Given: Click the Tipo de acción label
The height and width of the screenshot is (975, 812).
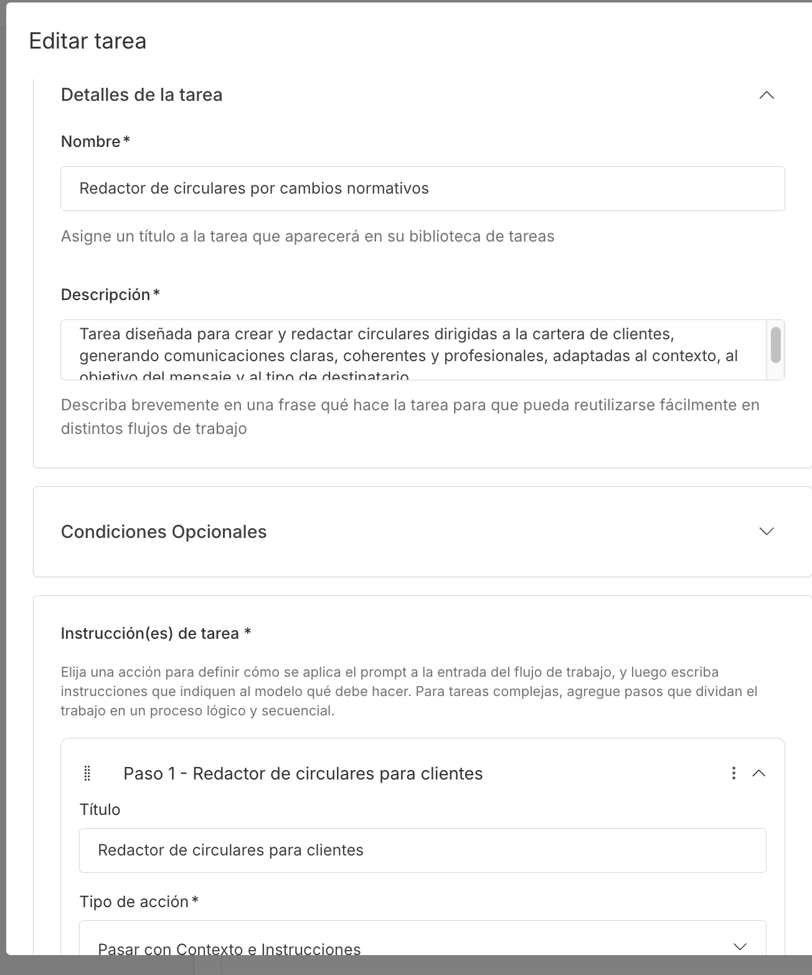Looking at the screenshot, I should 135,902.
